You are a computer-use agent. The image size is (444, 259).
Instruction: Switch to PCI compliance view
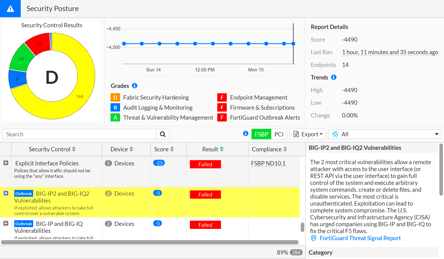click(x=279, y=134)
